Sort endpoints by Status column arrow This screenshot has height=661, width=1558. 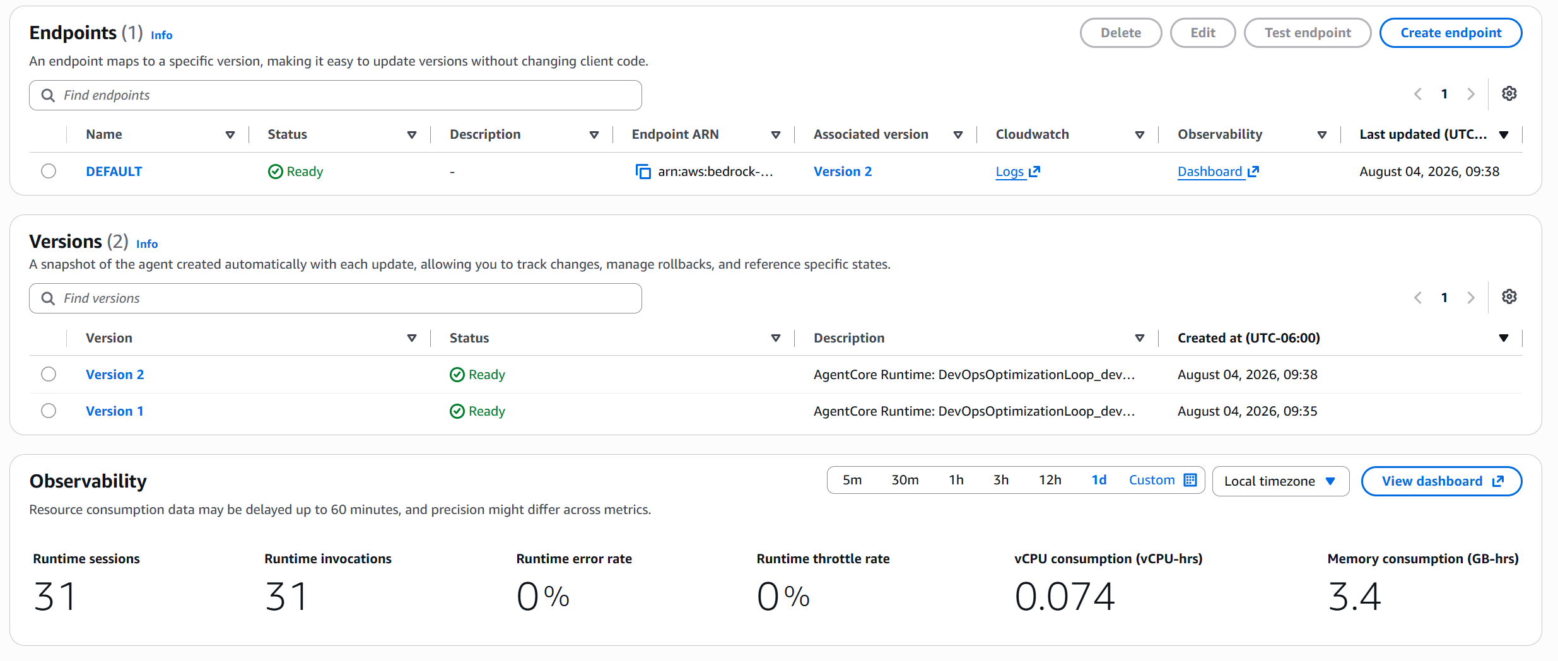tap(412, 135)
